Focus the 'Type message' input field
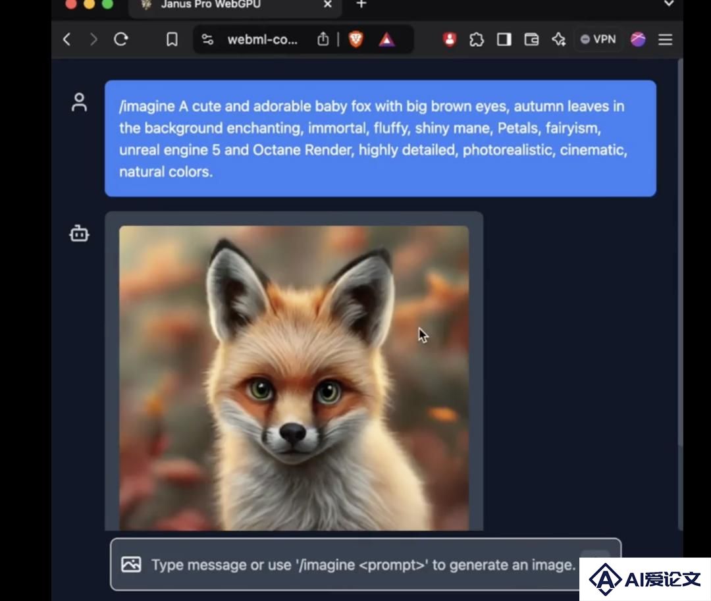 click(x=365, y=564)
